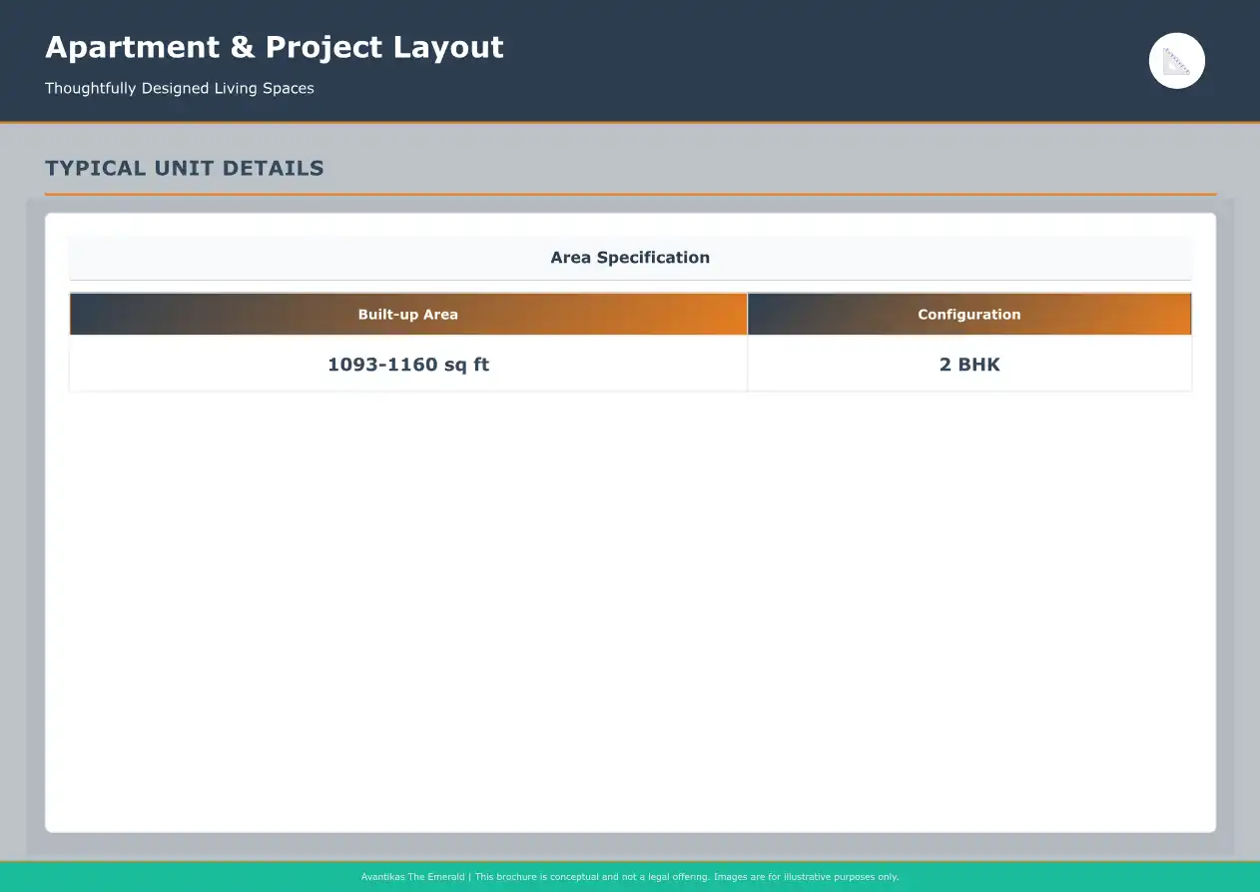Screen dimensions: 1260x892
Task: Click the set-square ruler icon in header
Action: (1176, 61)
